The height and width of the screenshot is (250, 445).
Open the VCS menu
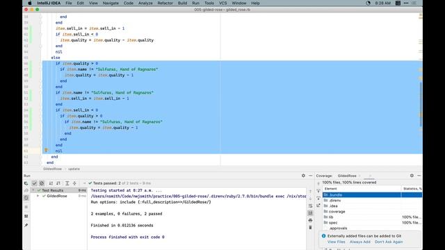coord(222,3)
